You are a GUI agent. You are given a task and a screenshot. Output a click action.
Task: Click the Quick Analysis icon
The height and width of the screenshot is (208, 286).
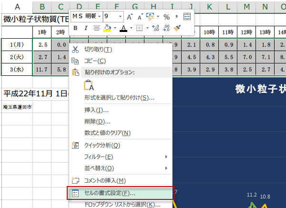75,146
